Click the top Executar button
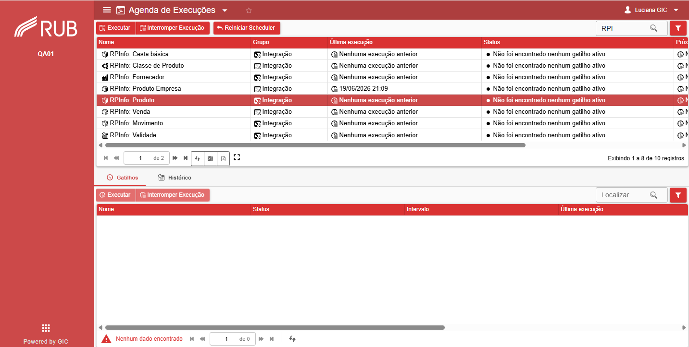 point(116,28)
